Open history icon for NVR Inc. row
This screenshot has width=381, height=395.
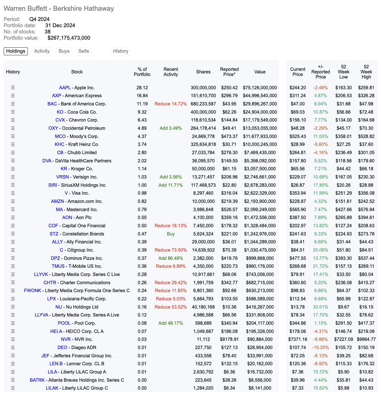pyautogui.click(x=13, y=339)
